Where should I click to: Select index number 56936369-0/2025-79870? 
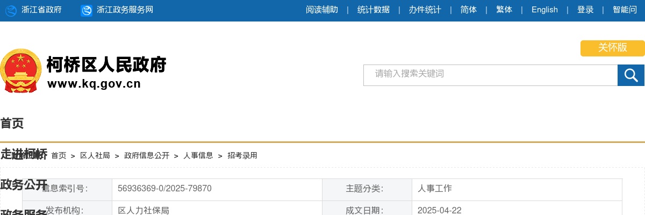pyautogui.click(x=164, y=189)
